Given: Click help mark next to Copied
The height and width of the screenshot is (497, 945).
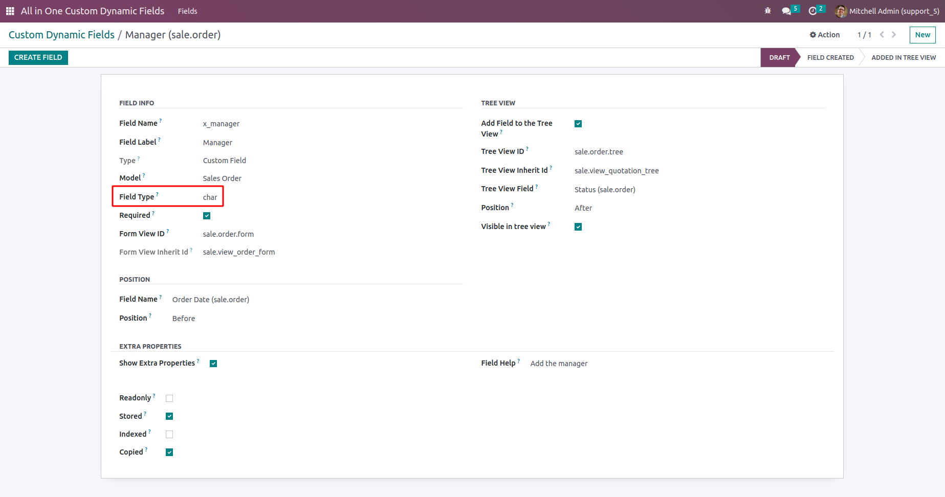Looking at the screenshot, I should point(146,449).
